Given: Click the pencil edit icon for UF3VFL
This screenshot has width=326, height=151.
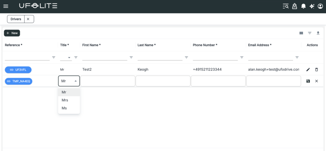Looking at the screenshot, I should (308, 69).
